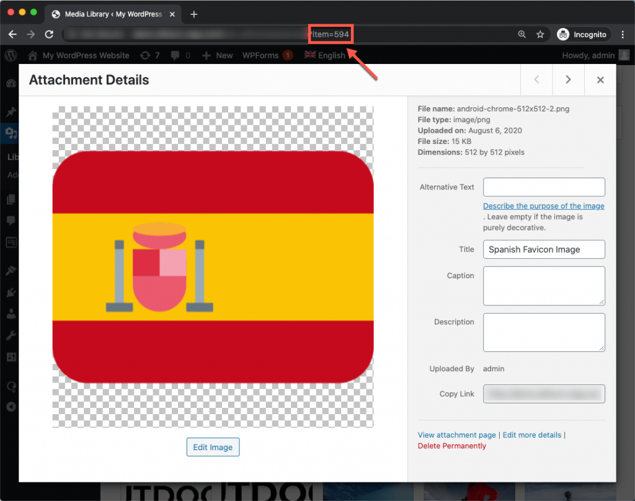Open Describe the purpose of the image link
The image size is (635, 501).
[x=543, y=206]
